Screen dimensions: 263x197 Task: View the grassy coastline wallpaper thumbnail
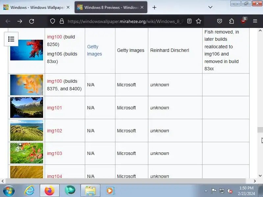27,130
